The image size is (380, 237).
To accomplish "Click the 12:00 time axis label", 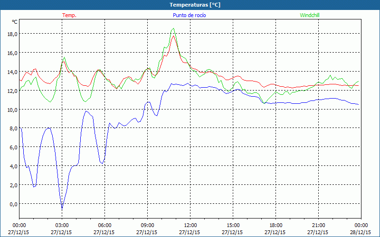I will (190, 226).
